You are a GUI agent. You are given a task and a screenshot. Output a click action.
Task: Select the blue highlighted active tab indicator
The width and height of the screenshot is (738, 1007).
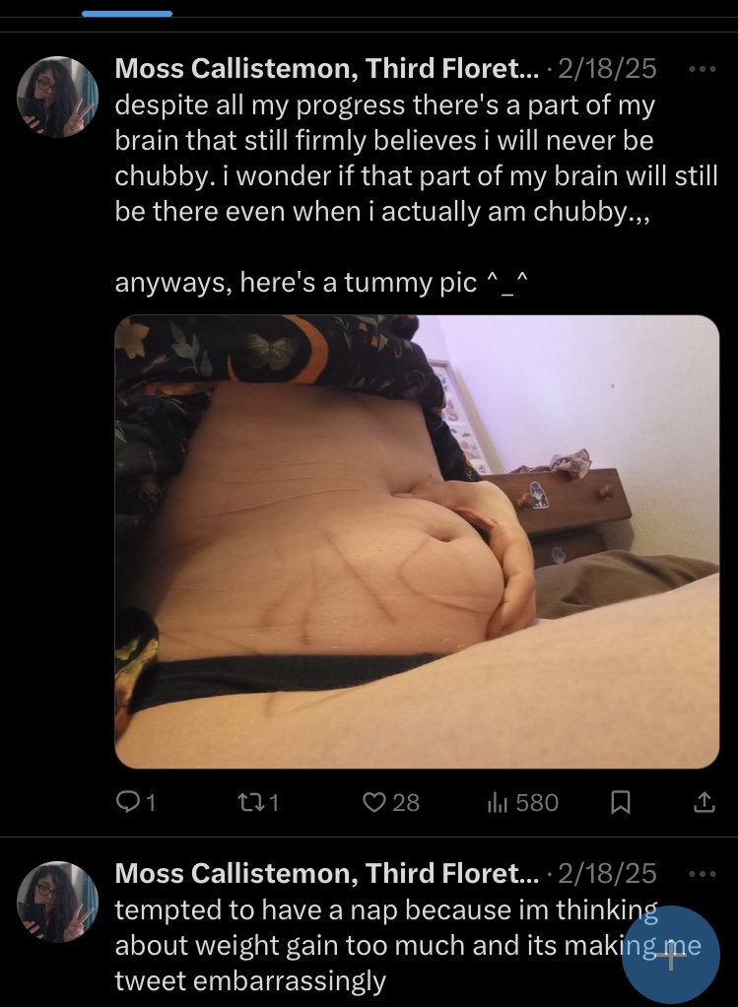pyautogui.click(x=126, y=14)
